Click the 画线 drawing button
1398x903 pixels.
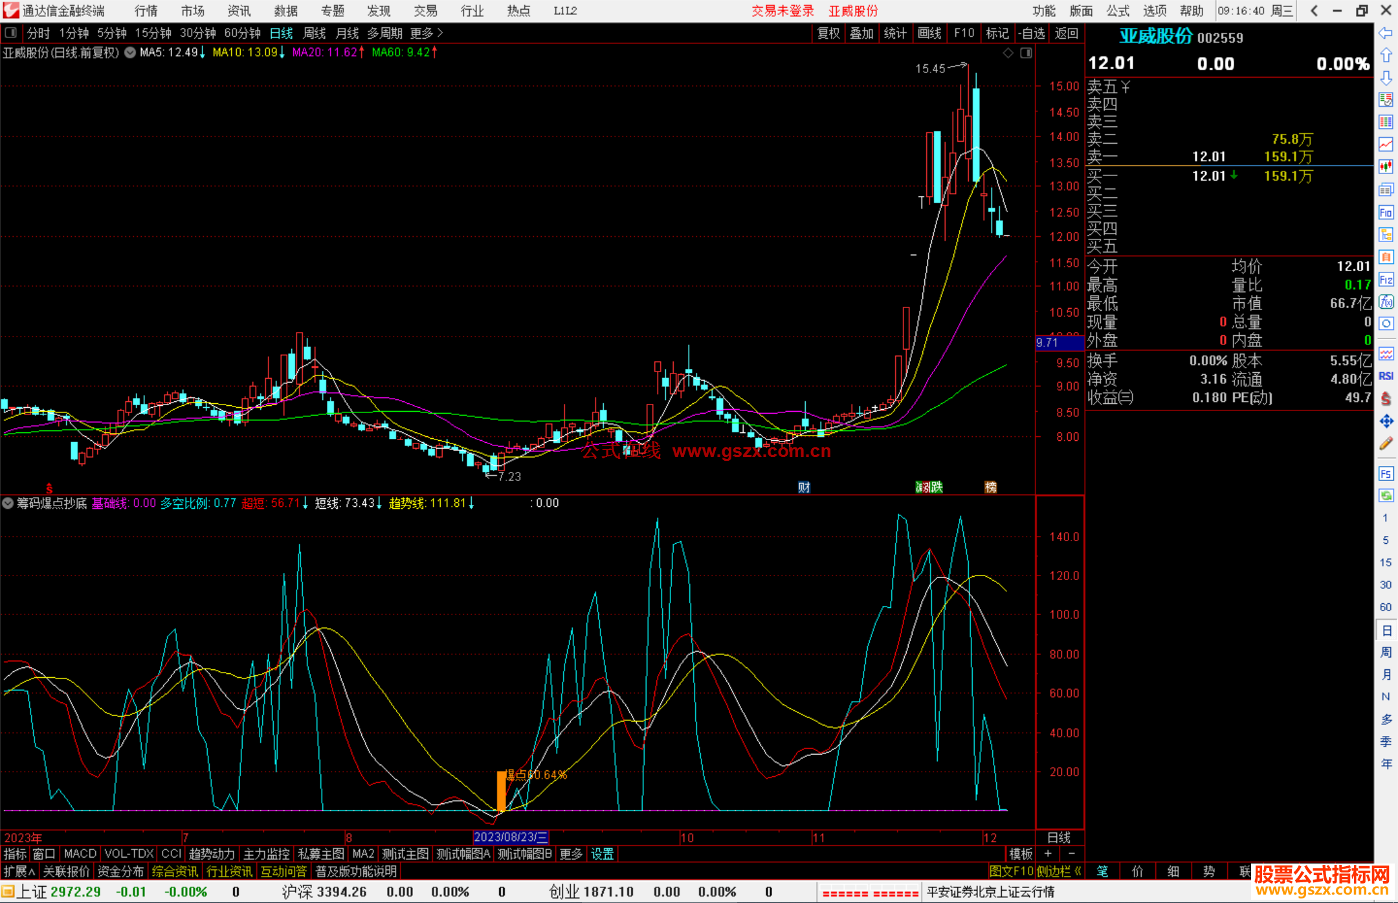pos(929,33)
